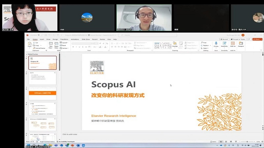Viewport: 264px width, 148px height.
Task: Open the text Highlight Color picker
Action: tap(101, 47)
